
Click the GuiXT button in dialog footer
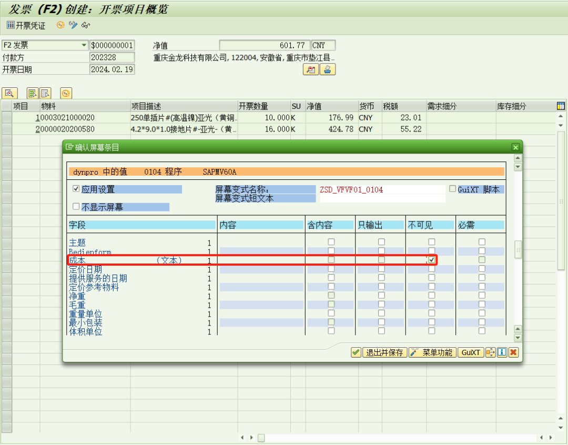pyautogui.click(x=471, y=352)
